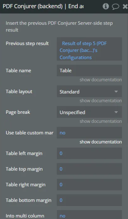The width and height of the screenshot is (128, 219).
Task: Open the info icon in header
Action: (106, 6)
